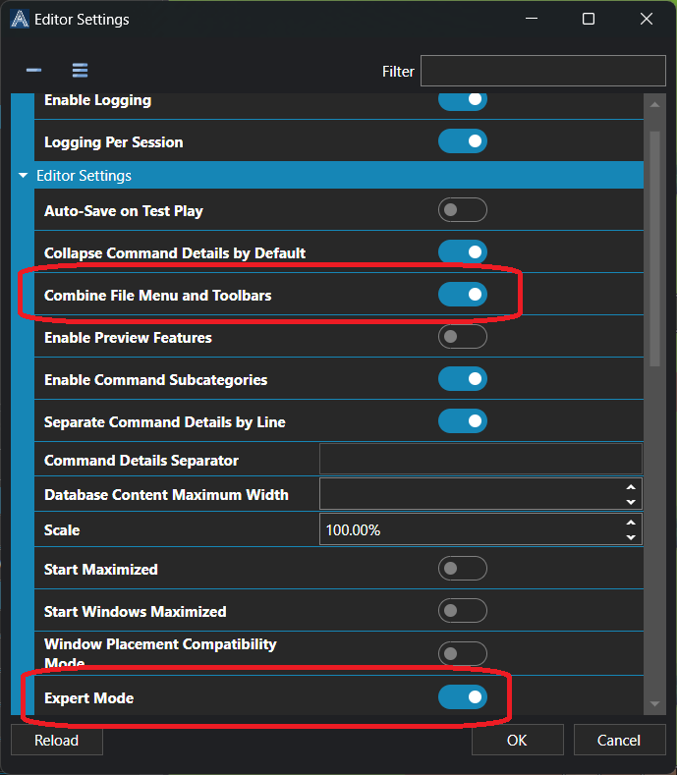This screenshot has height=775, width=677.
Task: Increase Database Content Maximum Width
Action: 631,487
